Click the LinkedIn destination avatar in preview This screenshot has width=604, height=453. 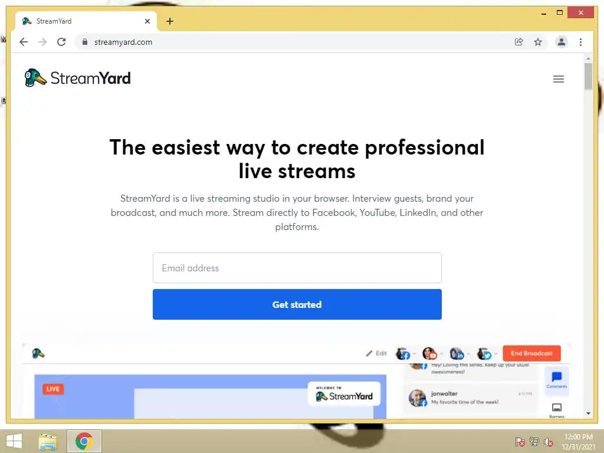(457, 354)
